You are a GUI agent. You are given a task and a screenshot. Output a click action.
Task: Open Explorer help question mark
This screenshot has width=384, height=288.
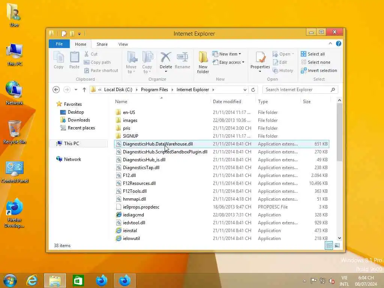[x=339, y=43]
